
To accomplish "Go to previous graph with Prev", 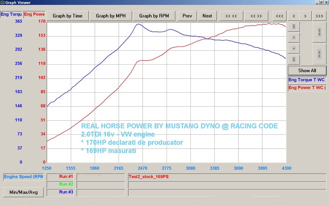I will (187, 16).
